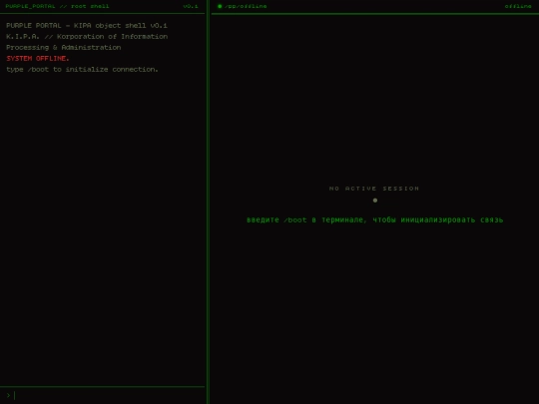
Task: Click the 'v0.1' version label in header
Action: tap(191, 6)
